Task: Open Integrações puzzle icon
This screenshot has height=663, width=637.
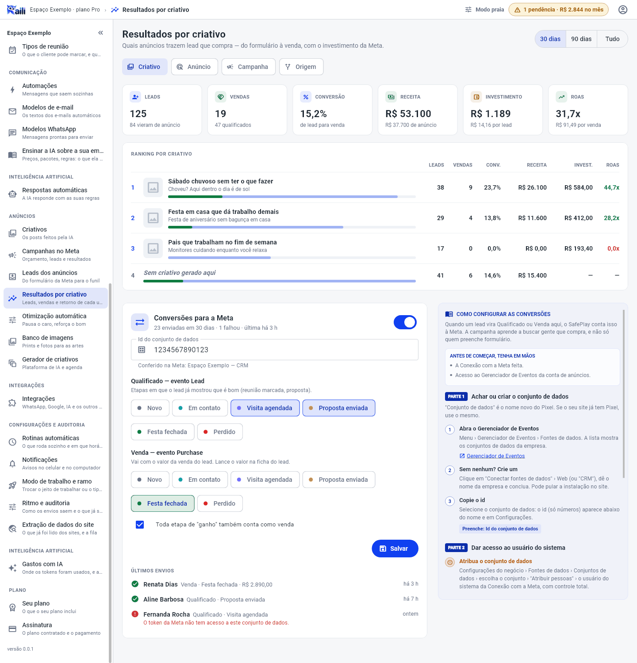Action: click(12, 403)
